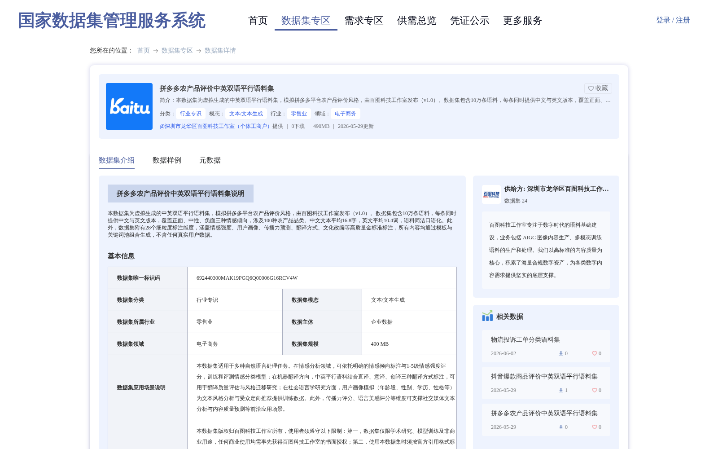Click the supplier 百图科技 logo icon
Screen dimensions: 718x449
point(491,194)
